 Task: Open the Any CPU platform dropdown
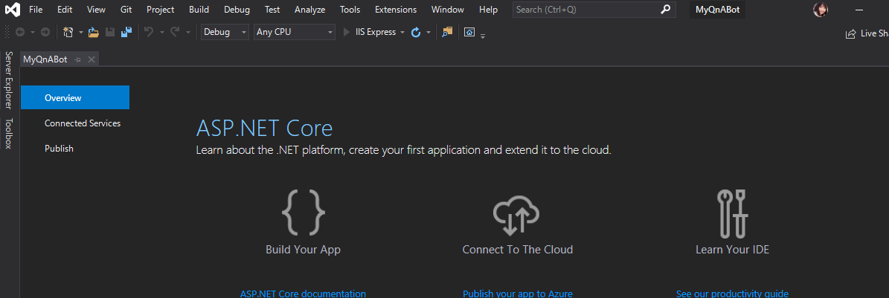pos(295,32)
